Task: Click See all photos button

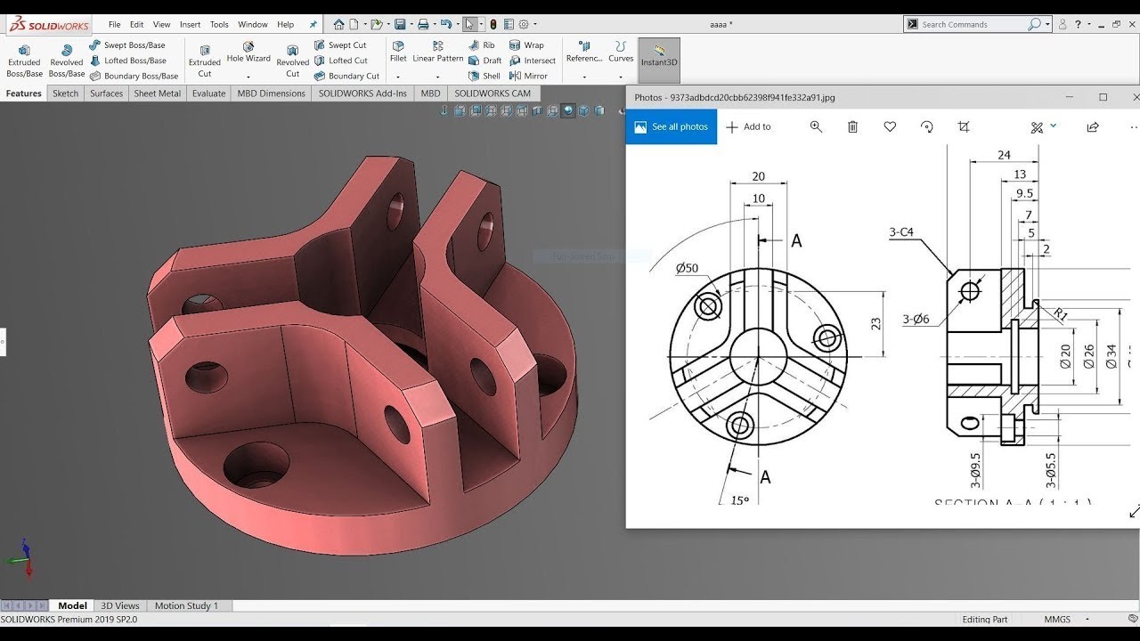Action: click(672, 126)
